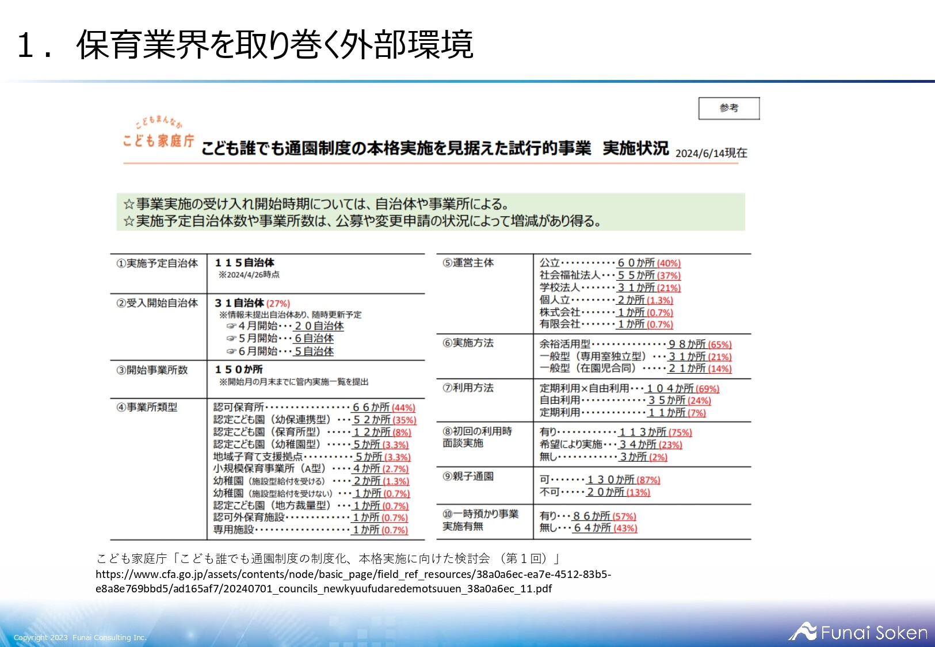Screen dimensions: 935x647
Task: Click the Funai Soken logo
Action: pos(858,632)
